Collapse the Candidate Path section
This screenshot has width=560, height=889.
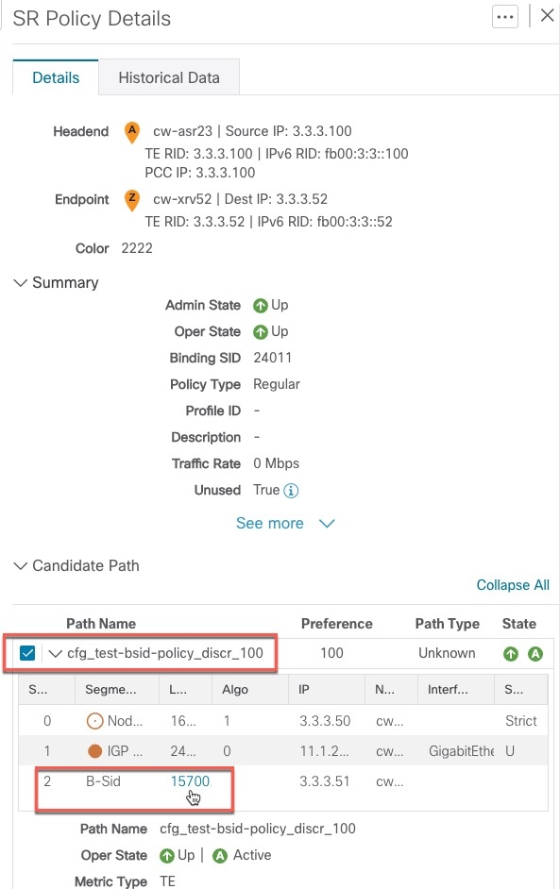21,565
